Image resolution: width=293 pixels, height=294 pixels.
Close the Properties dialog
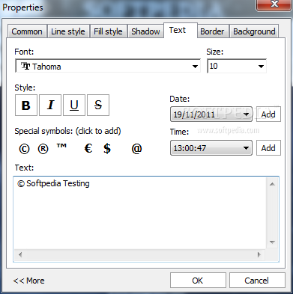274,4
